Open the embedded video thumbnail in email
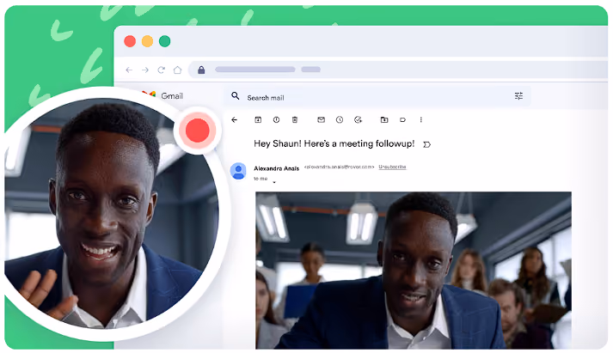 [x=414, y=271]
